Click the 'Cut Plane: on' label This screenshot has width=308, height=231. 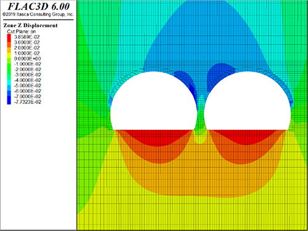[22, 31]
